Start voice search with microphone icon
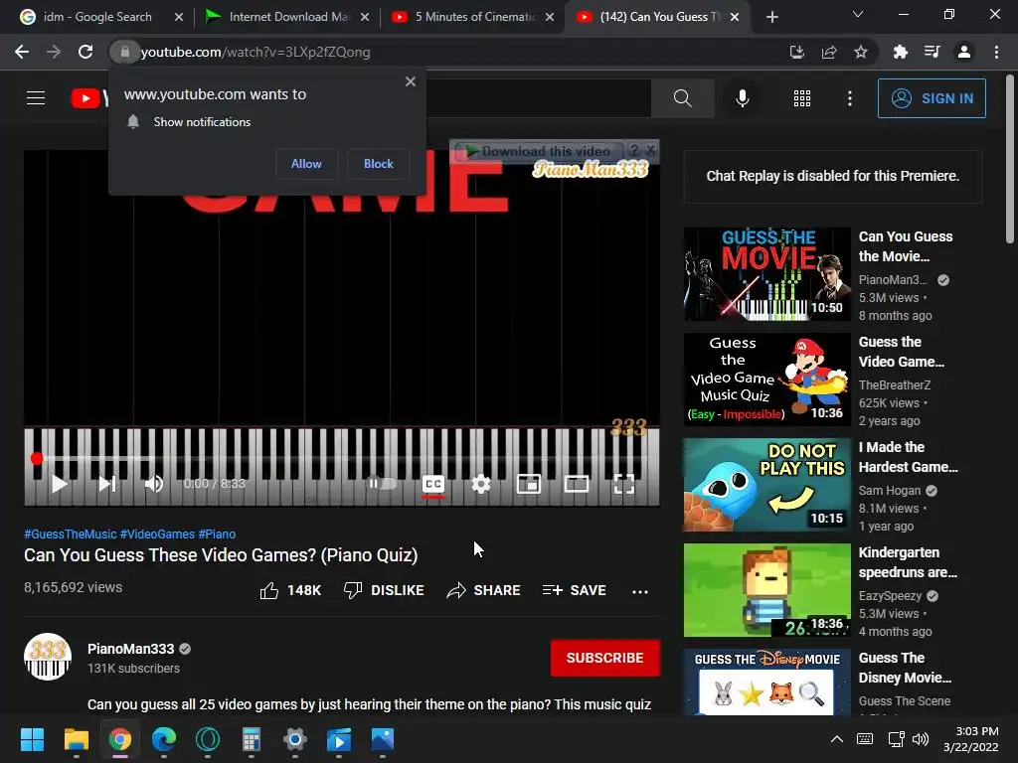 coord(742,98)
